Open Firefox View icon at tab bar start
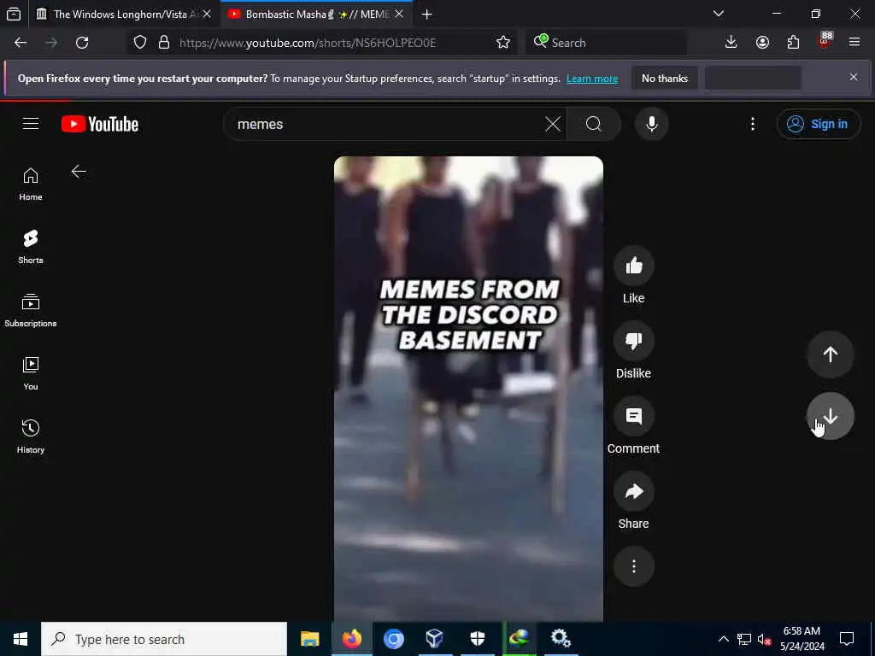This screenshot has height=656, width=875. click(x=14, y=14)
